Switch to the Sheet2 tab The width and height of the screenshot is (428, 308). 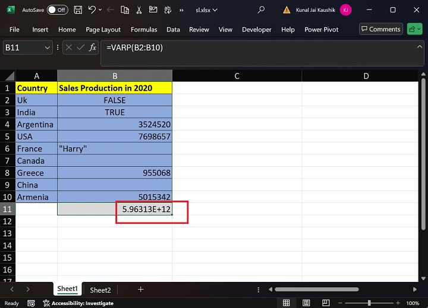click(x=100, y=290)
